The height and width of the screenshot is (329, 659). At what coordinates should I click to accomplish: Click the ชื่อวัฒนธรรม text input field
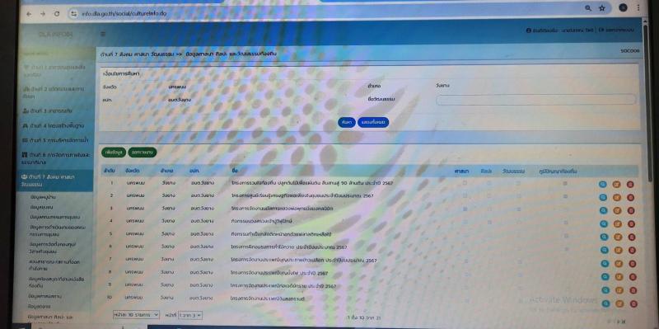coord(536,100)
